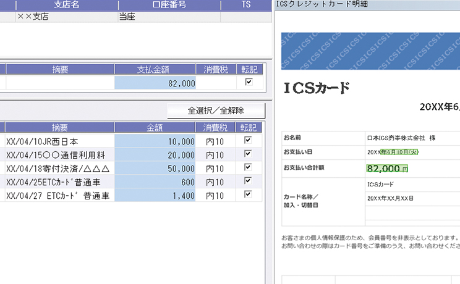Viewport: 460px width, 284px height.
Task: Disable 転記 for the 寄付決済 row
Action: click(249, 168)
